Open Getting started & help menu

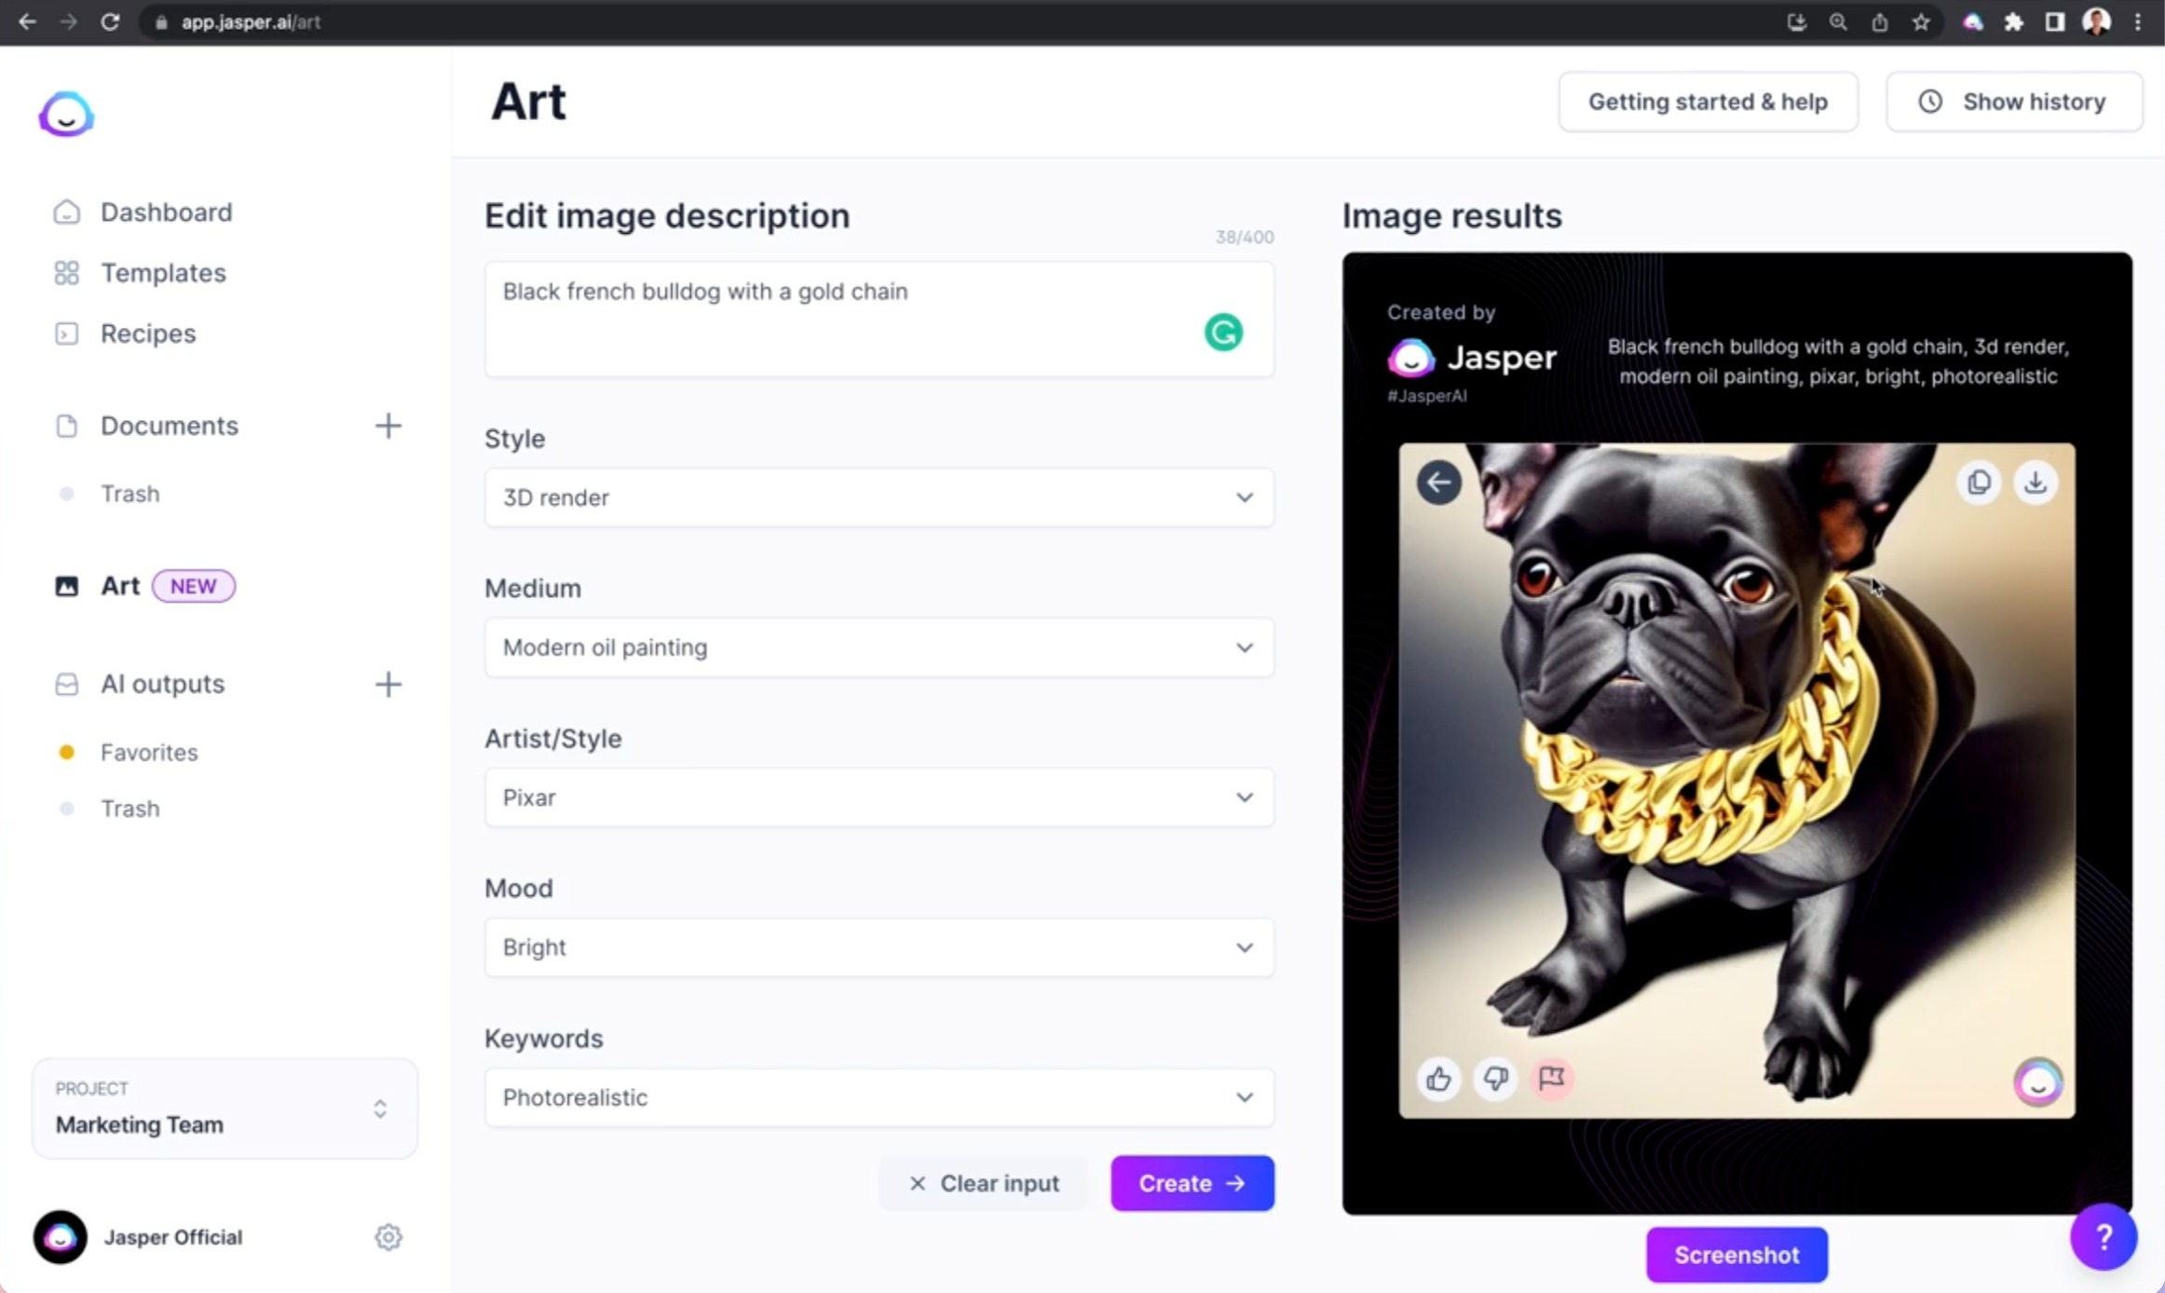(1708, 102)
